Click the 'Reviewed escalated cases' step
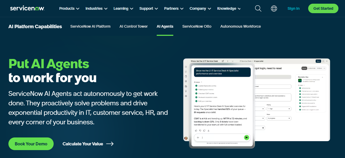 pos(208,97)
